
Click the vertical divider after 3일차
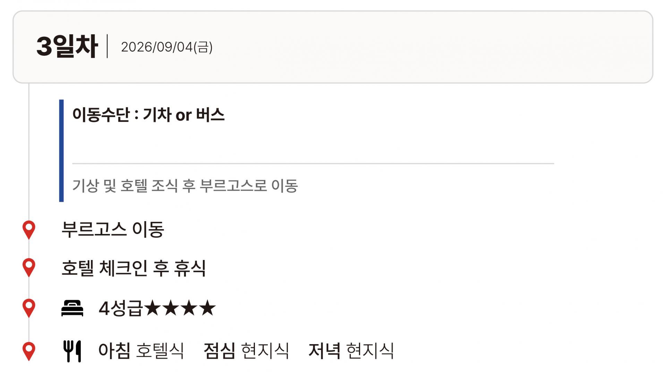[107, 46]
